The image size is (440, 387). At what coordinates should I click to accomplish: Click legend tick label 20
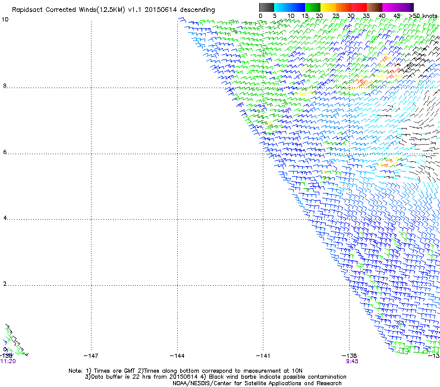pos(319,16)
